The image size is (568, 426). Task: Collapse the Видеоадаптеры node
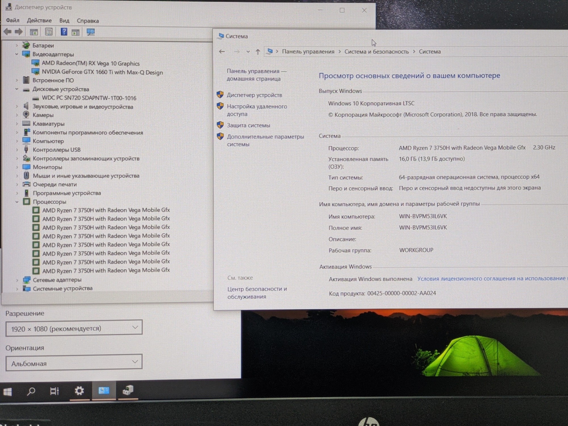pos(16,54)
